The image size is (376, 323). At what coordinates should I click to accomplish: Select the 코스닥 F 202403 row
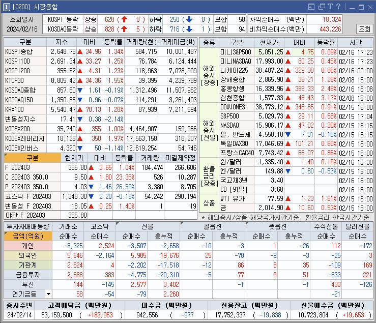coord(100,196)
